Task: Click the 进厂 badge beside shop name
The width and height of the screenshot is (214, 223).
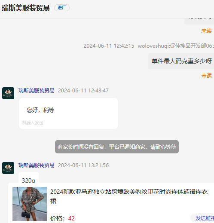Action: pyautogui.click(x=62, y=8)
